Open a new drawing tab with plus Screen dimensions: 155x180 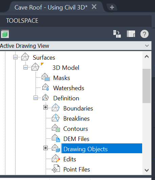[112, 7]
